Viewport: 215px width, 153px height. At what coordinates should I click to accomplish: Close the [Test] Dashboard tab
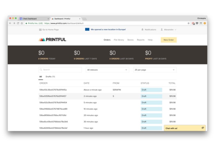[x=48, y=19]
